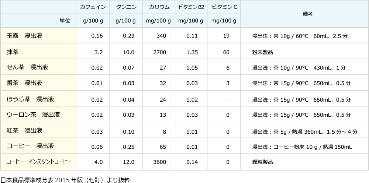Click the ビタミン C column header
The image size is (369, 183).
point(224,7)
